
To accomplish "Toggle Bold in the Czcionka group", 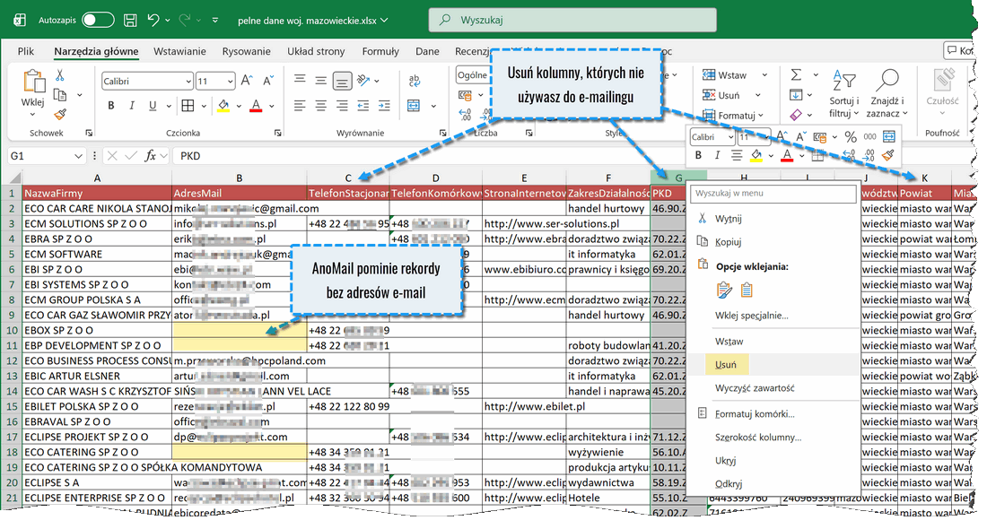I will click(x=110, y=106).
